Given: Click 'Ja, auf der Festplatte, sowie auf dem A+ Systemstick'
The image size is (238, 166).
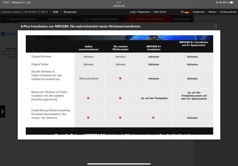Looking at the screenshot, I should (194, 96).
